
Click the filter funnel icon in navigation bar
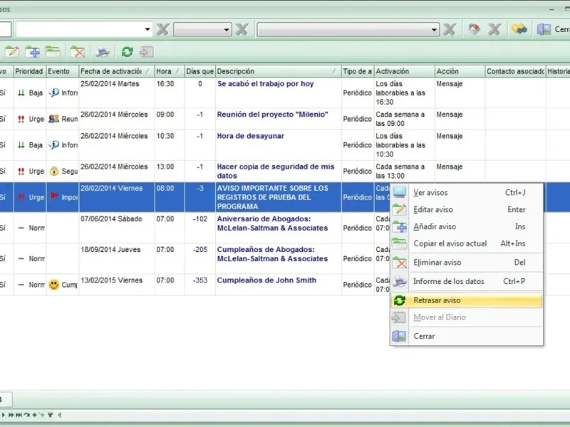[50, 415]
